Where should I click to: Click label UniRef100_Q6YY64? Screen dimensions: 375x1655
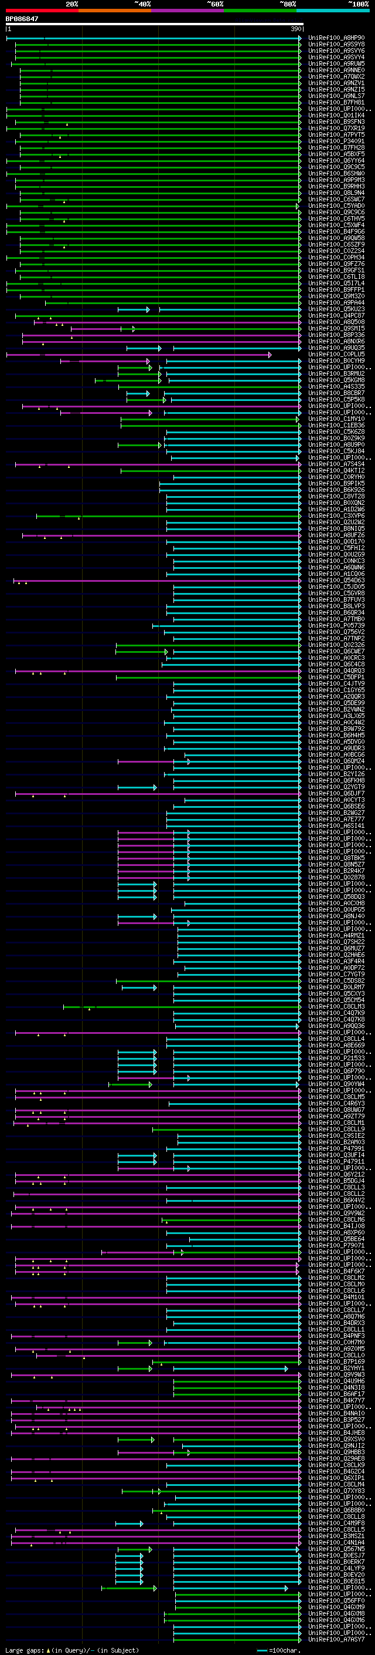click(x=336, y=161)
